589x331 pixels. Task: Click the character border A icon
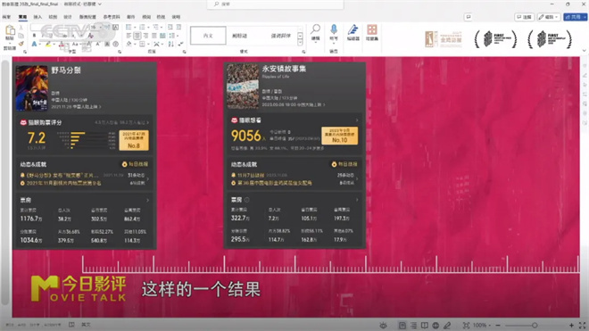(115, 27)
